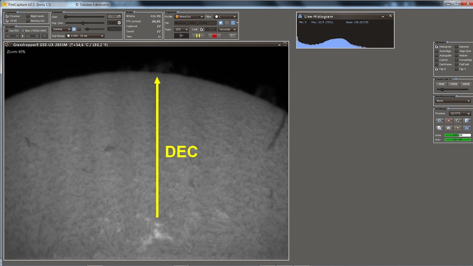
Task: Open the capture folder home icon
Action: coord(221,23)
